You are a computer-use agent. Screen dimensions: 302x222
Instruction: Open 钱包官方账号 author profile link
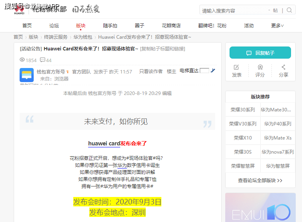point(51,72)
